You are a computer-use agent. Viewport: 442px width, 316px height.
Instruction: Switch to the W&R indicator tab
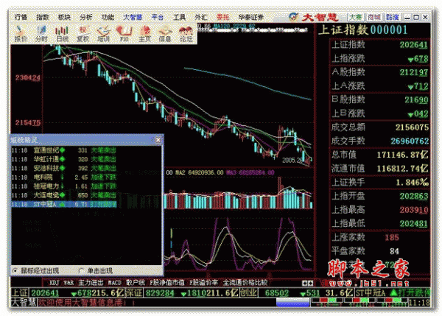click(x=69, y=283)
